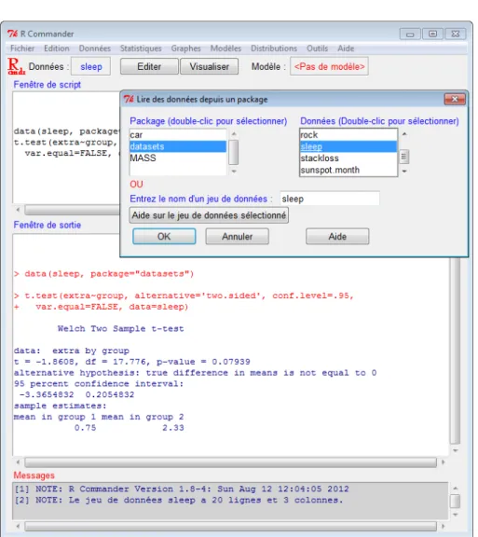The image size is (478, 537).
Task: Click the sleep dataset NOTE message
Action: (x=178, y=501)
